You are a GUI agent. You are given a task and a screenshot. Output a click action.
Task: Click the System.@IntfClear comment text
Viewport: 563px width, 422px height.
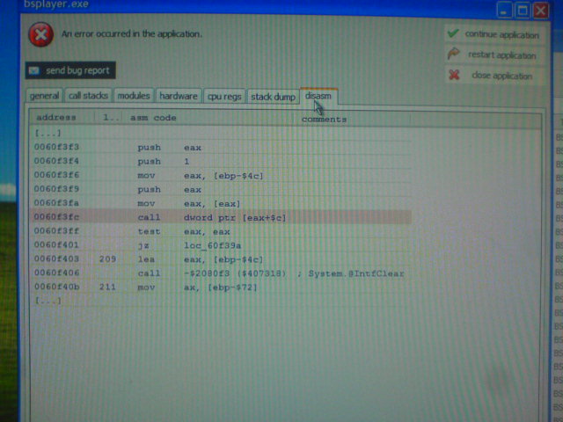coord(356,273)
